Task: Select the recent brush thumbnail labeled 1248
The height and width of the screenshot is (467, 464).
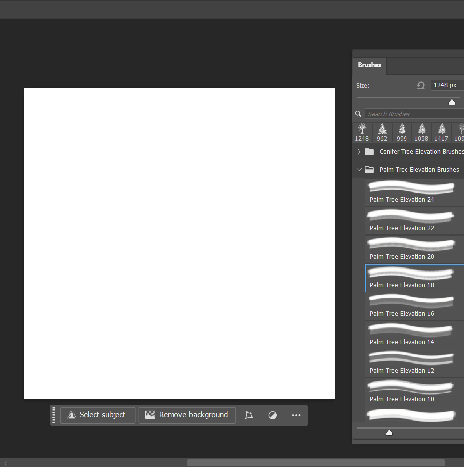Action: (362, 132)
